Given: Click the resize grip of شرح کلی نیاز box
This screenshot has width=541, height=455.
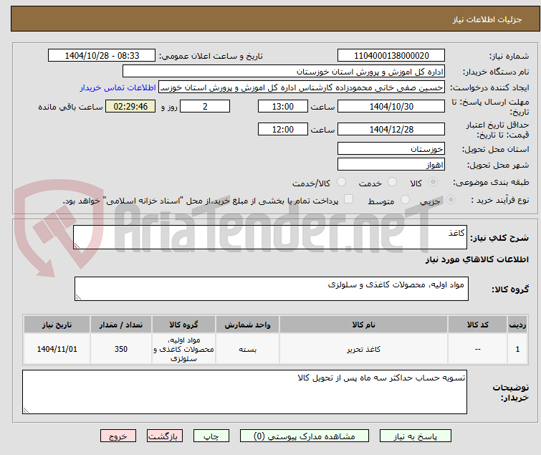Looking at the screenshot, I should 77,246.
